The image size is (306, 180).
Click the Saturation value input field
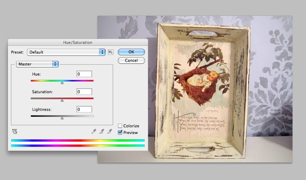[84, 91]
